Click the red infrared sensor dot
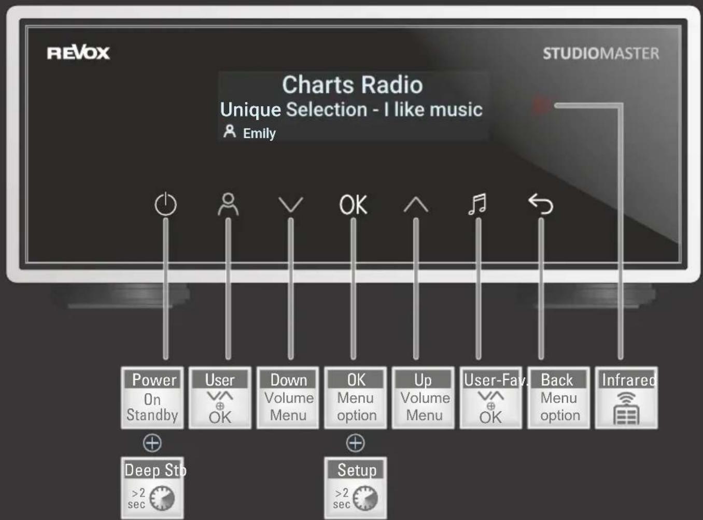Screen dimensions: 703x520 click(542, 106)
